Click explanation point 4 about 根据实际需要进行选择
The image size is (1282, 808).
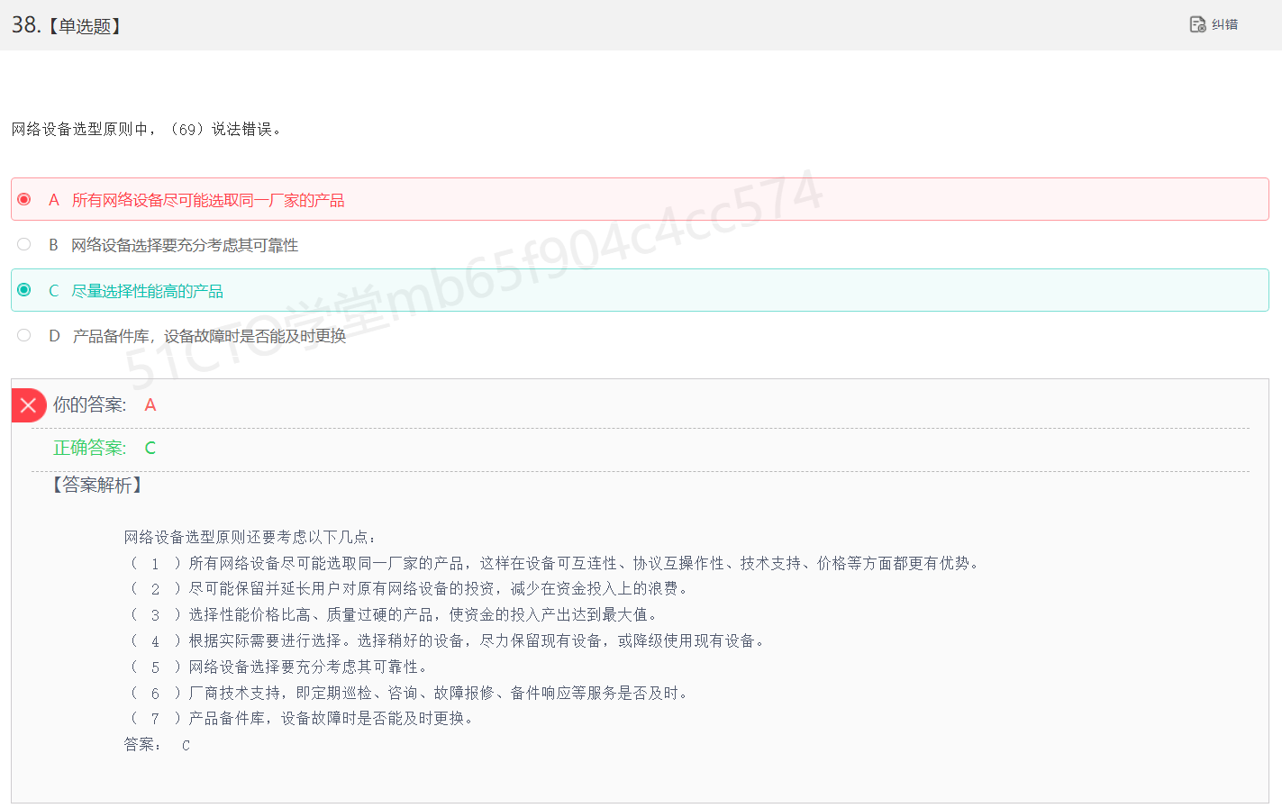pos(448,640)
